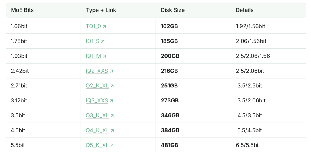Click the external arrow icon beside Q2_K_XL
311x156 pixels.
pos(112,86)
